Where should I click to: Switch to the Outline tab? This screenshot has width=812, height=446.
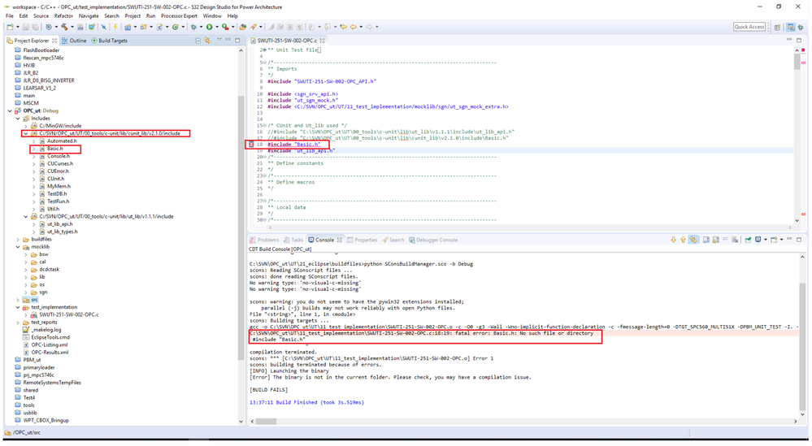(74, 41)
